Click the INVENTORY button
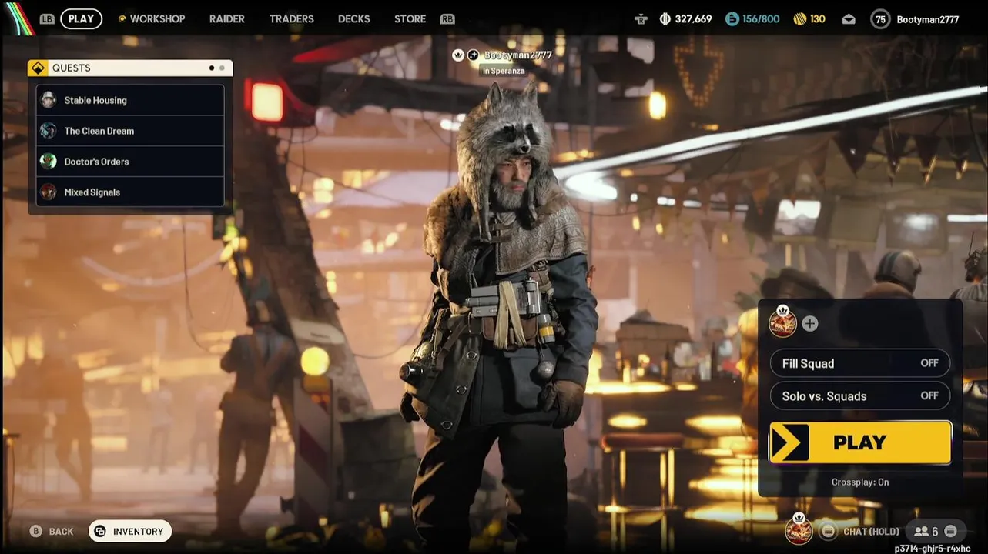Image resolution: width=988 pixels, height=554 pixels. [x=130, y=531]
